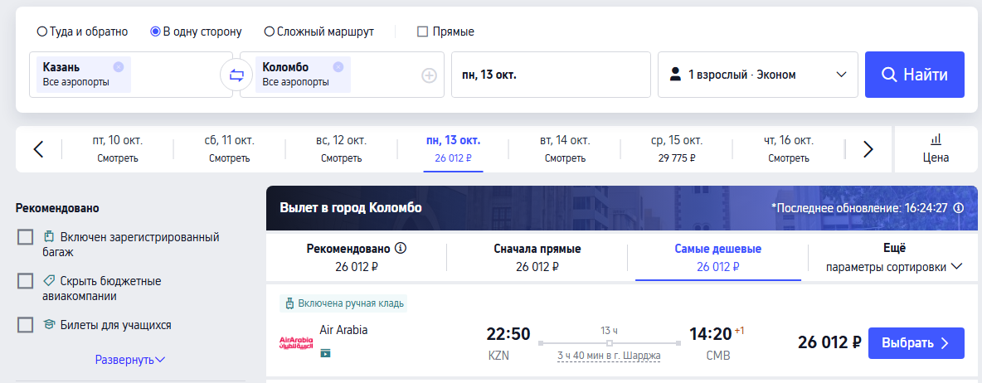Viewport: 982px width, 383px height.
Task: Open the пн, 13 окт. date field
Action: coord(551,75)
